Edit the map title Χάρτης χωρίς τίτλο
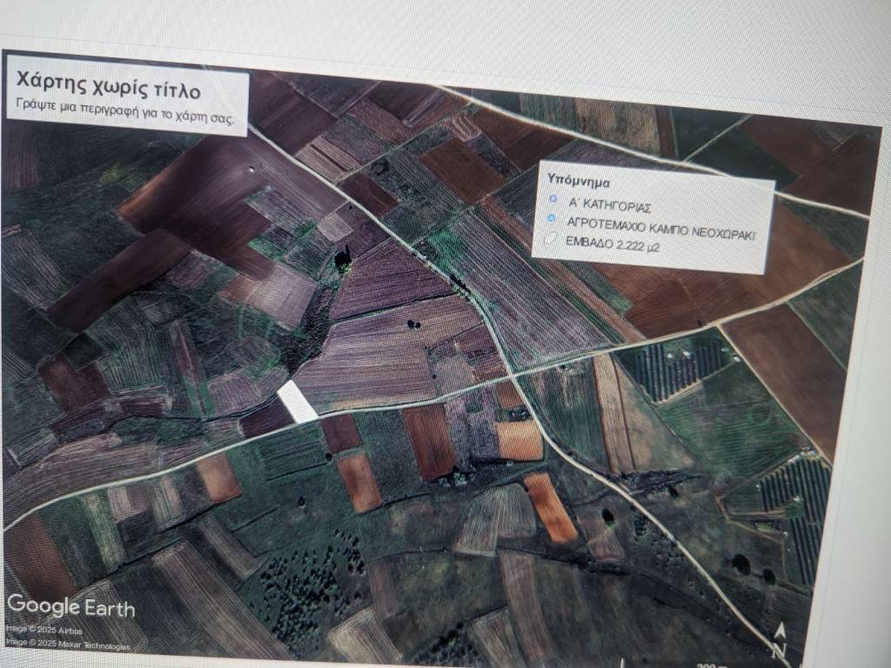 coord(109,90)
